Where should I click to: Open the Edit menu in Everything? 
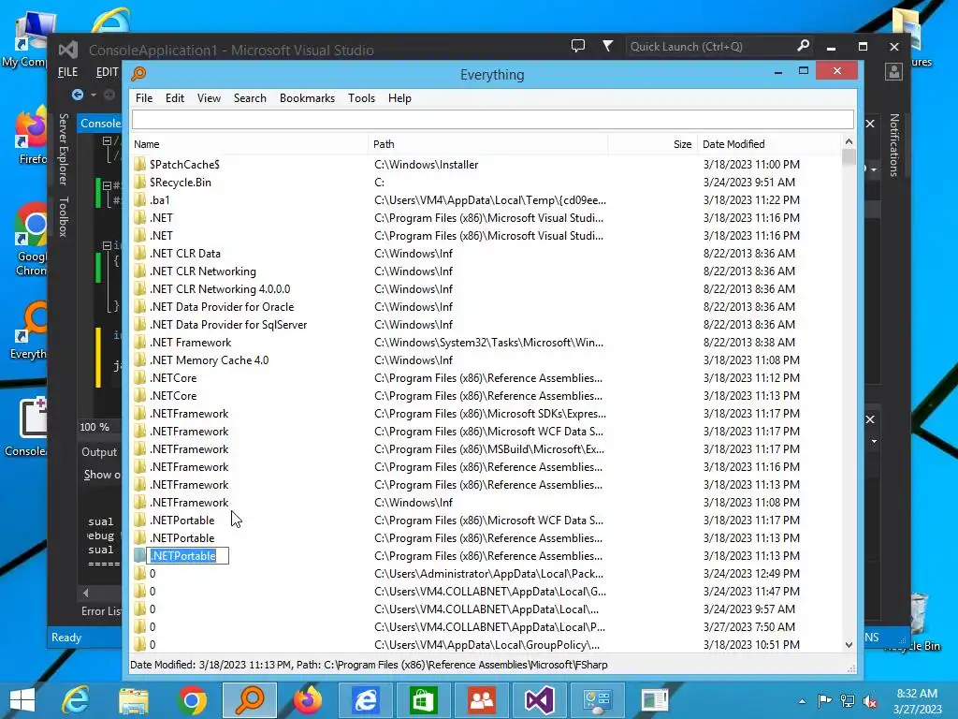(175, 97)
